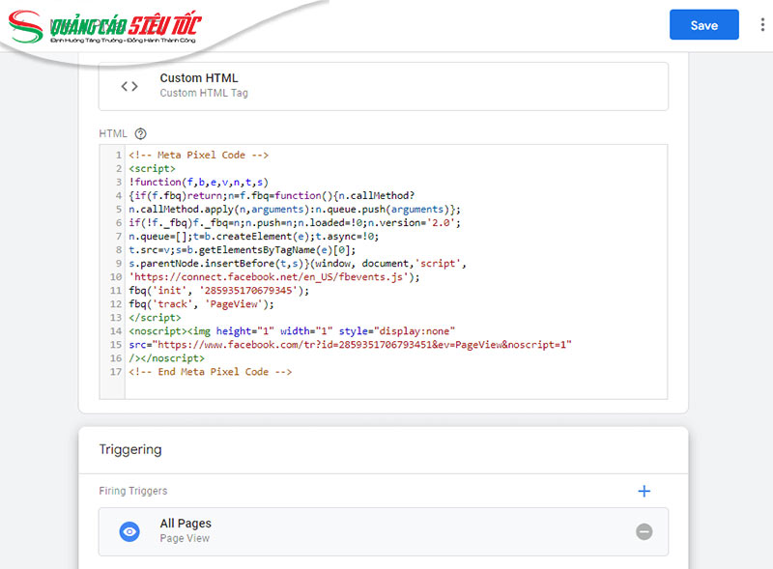Add a firing trigger with the plus icon
The image size is (773, 569).
pos(644,491)
